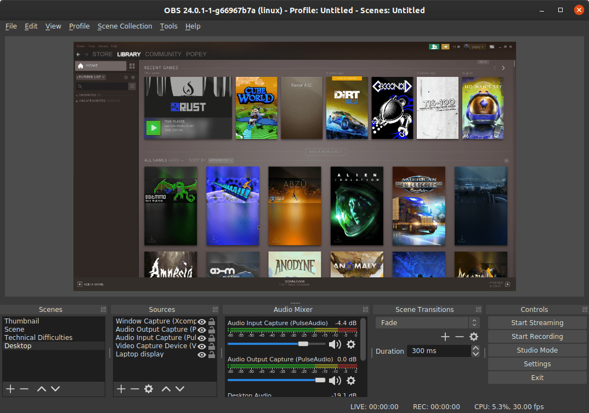Pop out the Scene Transitions dock
Image resolution: width=589 pixels, height=413 pixels.
click(479, 310)
